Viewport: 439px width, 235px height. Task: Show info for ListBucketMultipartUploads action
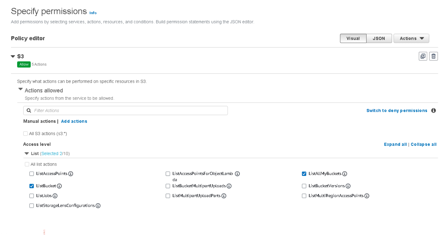tap(229, 186)
